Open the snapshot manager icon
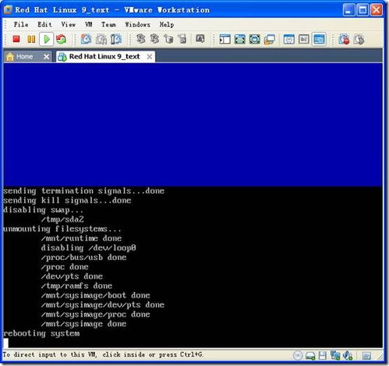389x366 pixels. point(116,39)
